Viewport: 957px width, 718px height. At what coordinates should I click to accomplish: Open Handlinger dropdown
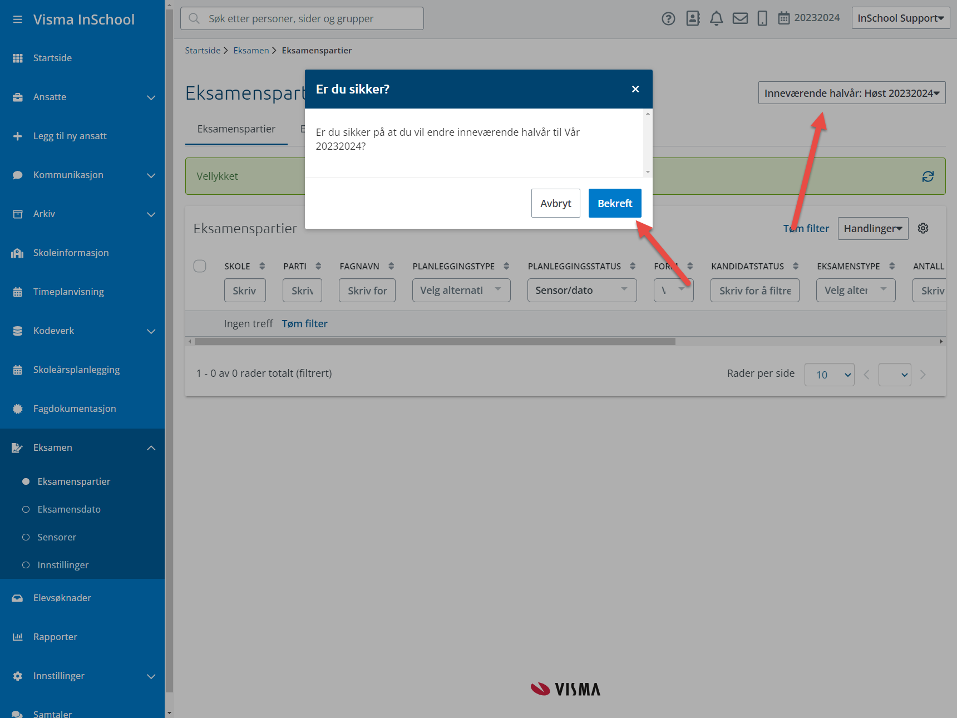(873, 228)
